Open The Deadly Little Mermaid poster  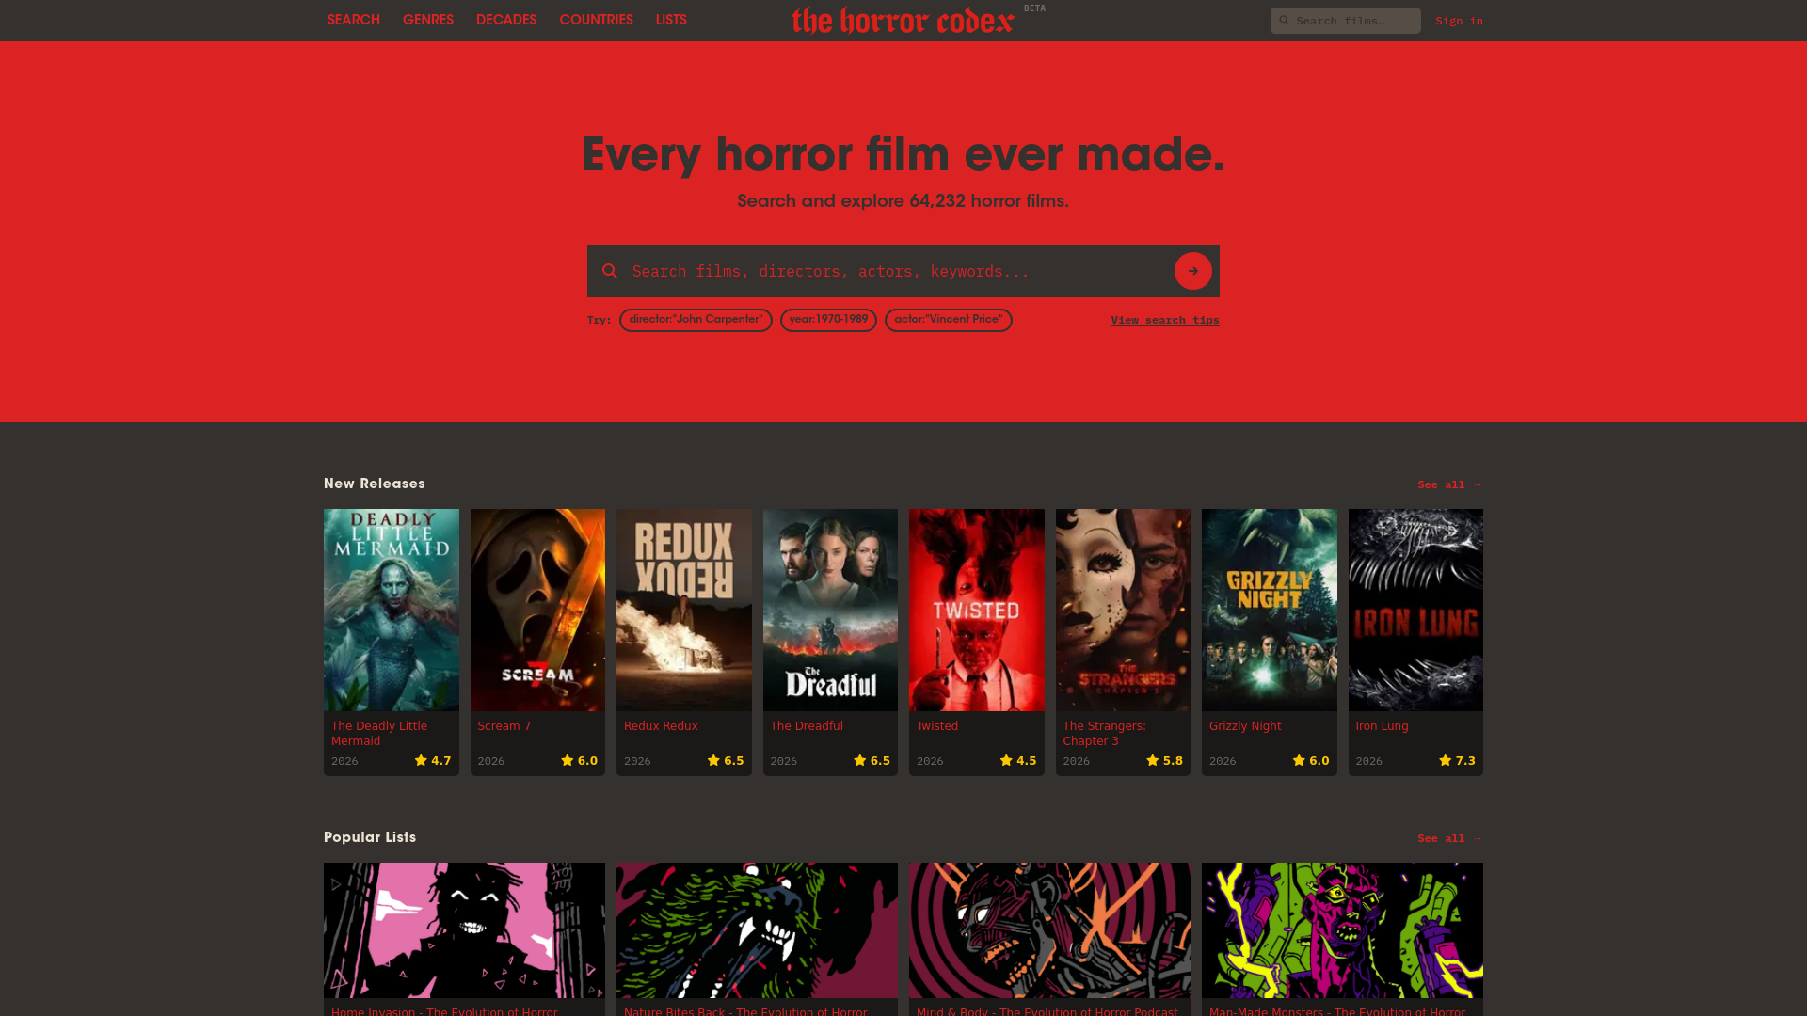click(x=392, y=610)
